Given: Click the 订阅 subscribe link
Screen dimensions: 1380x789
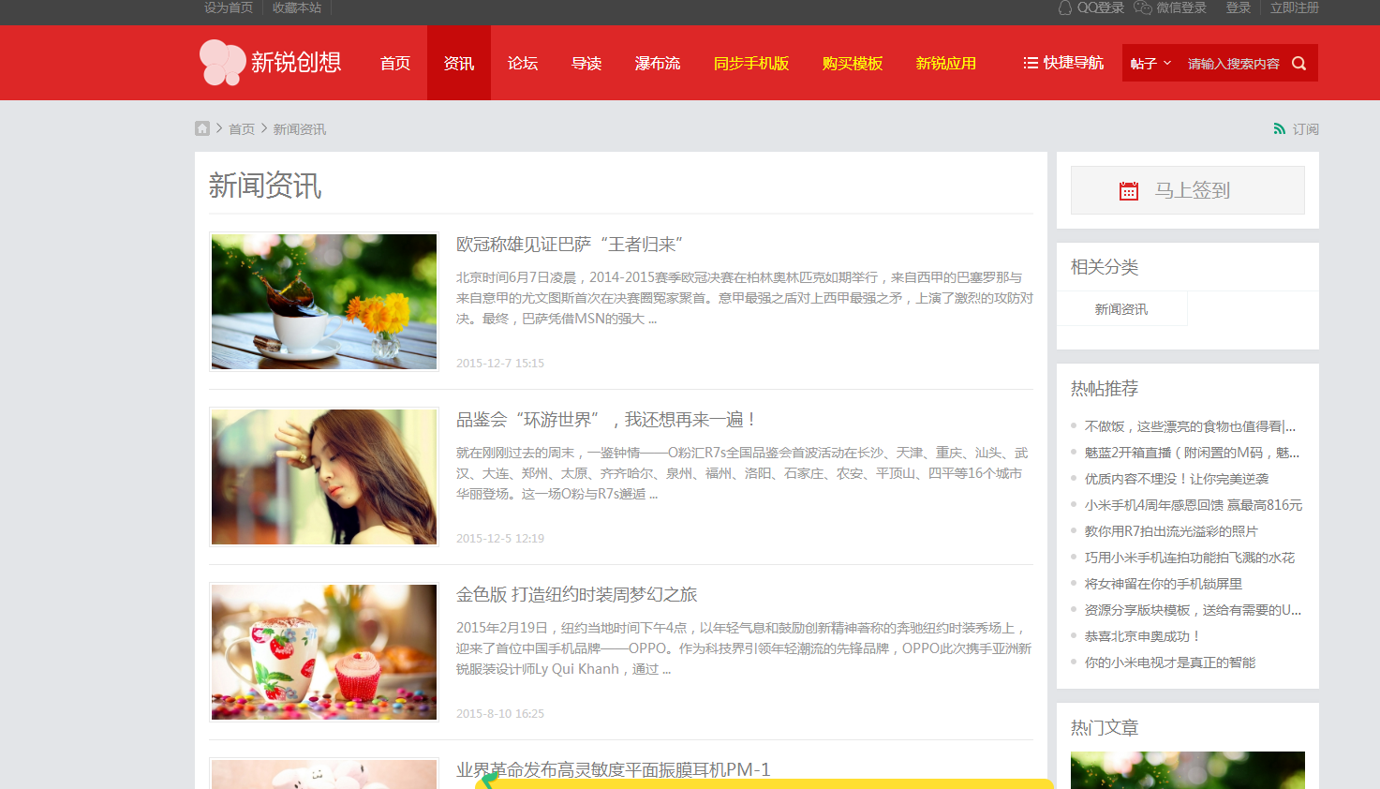Looking at the screenshot, I should click(1306, 129).
